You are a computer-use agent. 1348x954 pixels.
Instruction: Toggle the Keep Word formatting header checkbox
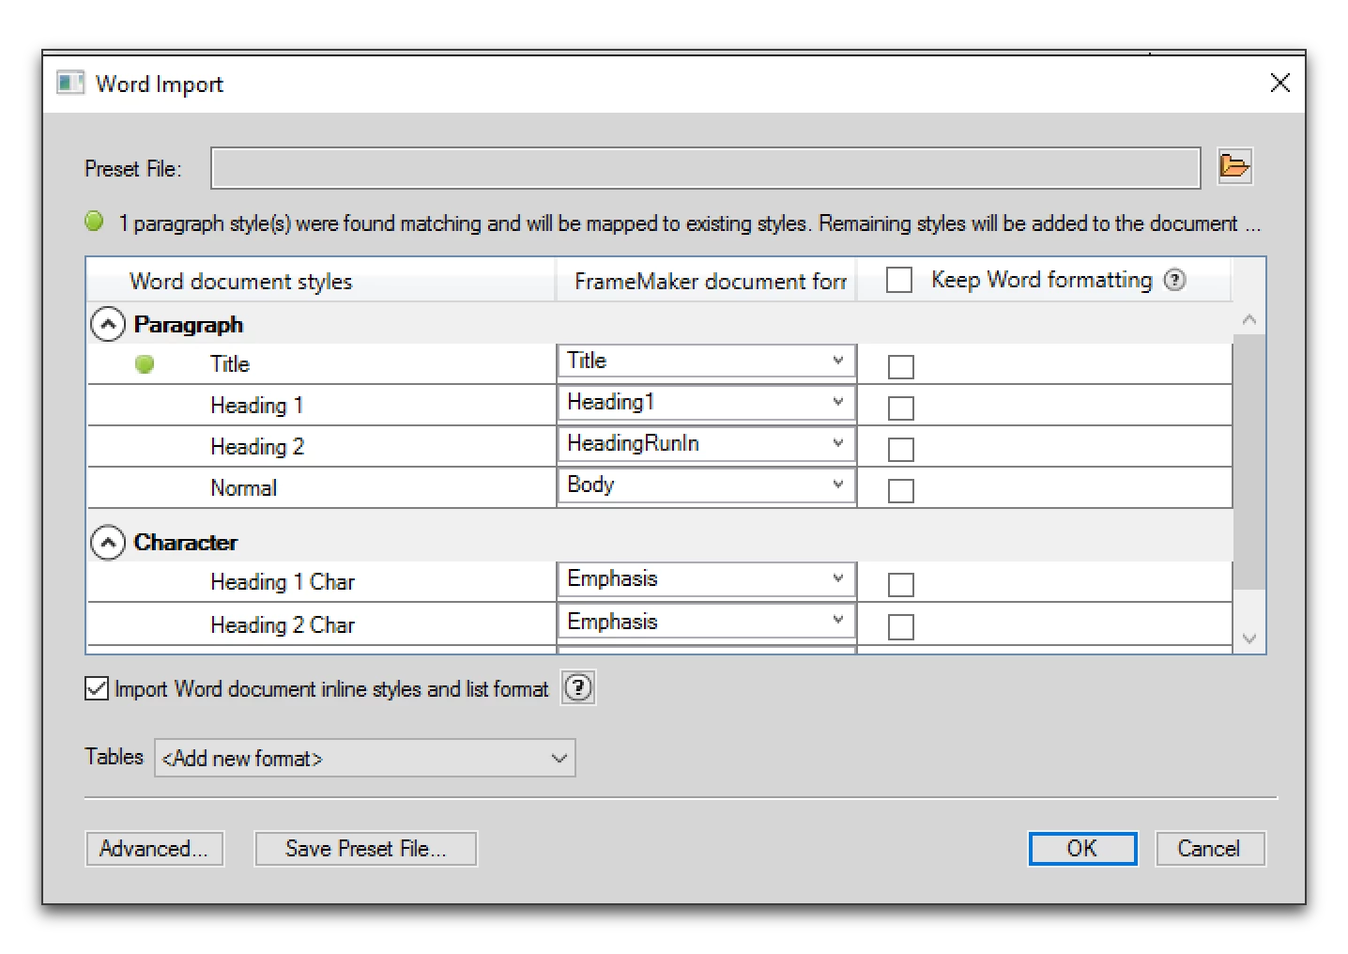pyautogui.click(x=899, y=280)
